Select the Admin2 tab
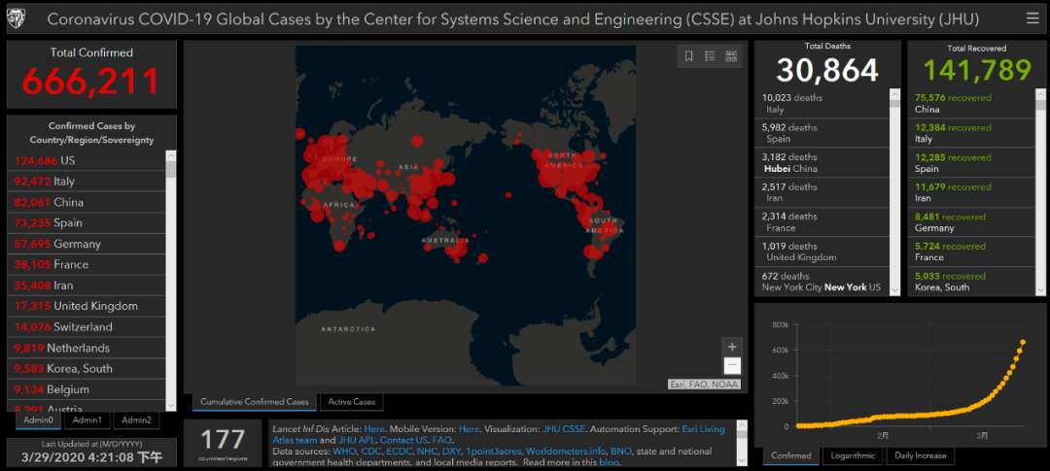The width and height of the screenshot is (1050, 471). [x=136, y=421]
